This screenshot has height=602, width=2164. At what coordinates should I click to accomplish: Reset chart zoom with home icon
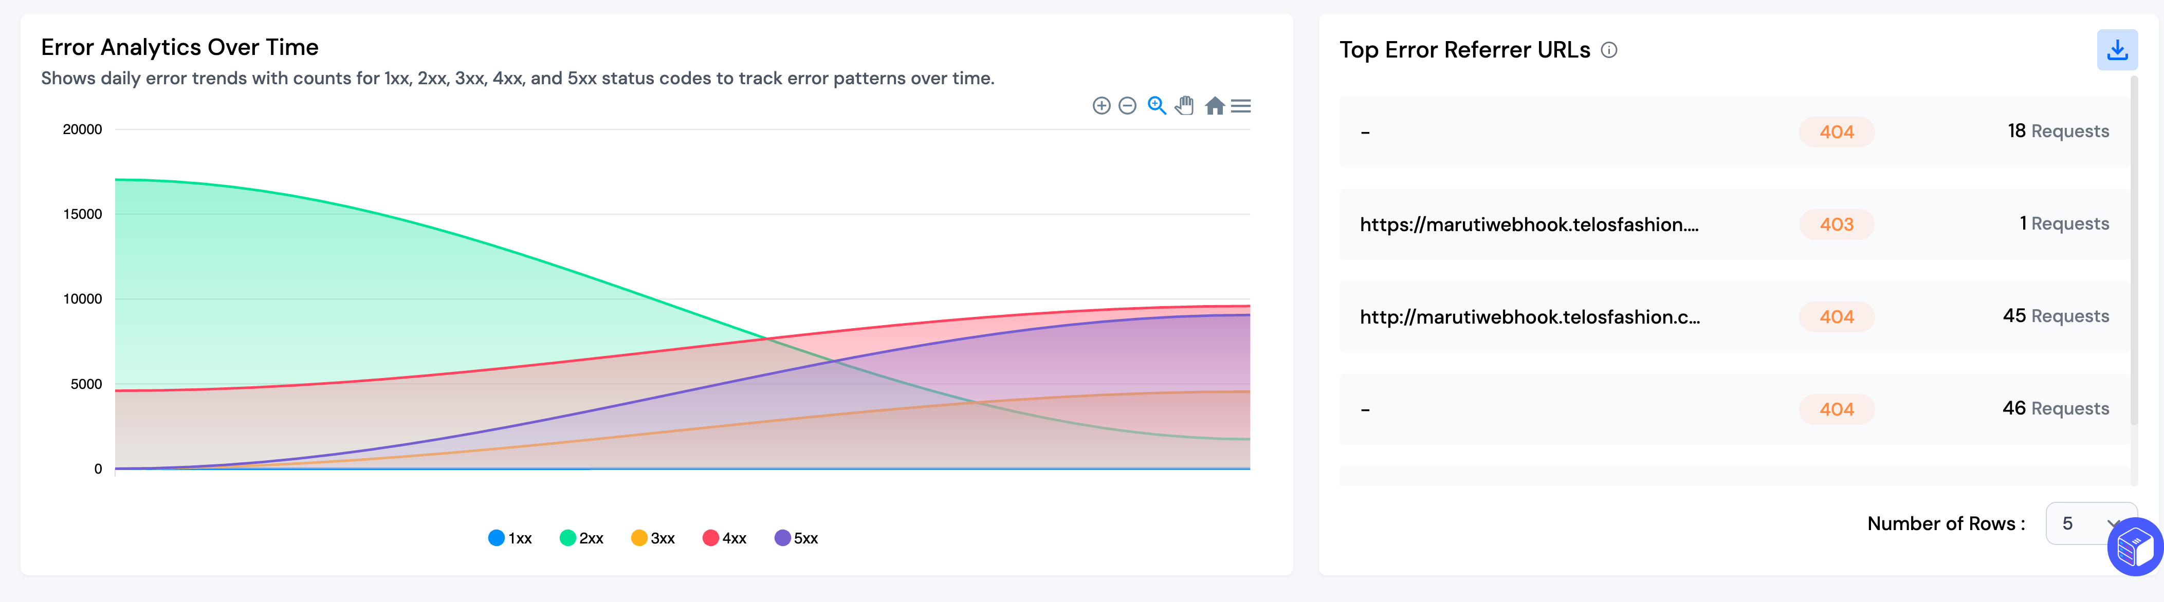tap(1214, 106)
